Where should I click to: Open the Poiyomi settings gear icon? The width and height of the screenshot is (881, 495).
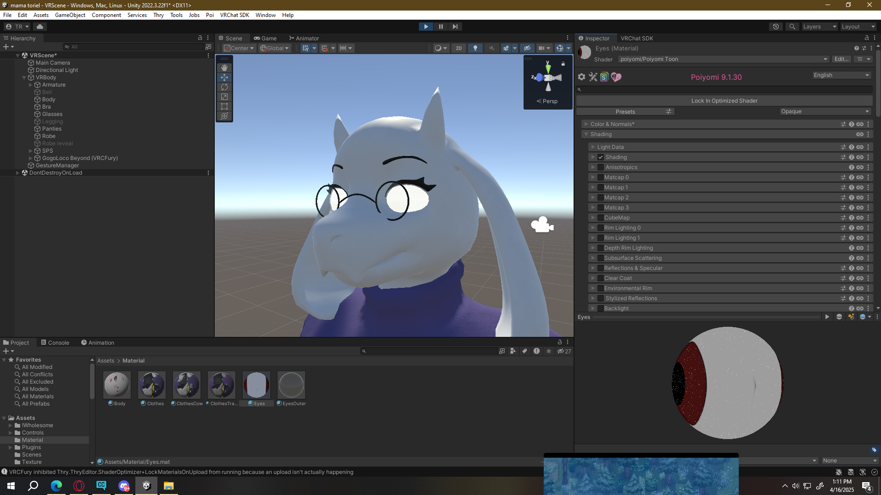581,77
